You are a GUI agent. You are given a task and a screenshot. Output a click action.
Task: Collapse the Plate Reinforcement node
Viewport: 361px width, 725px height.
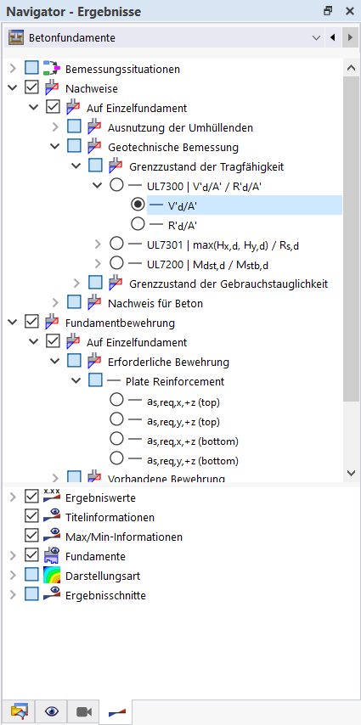point(76,380)
